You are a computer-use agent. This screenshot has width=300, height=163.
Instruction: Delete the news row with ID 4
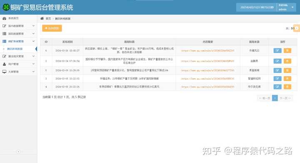pyautogui.click(x=287, y=87)
